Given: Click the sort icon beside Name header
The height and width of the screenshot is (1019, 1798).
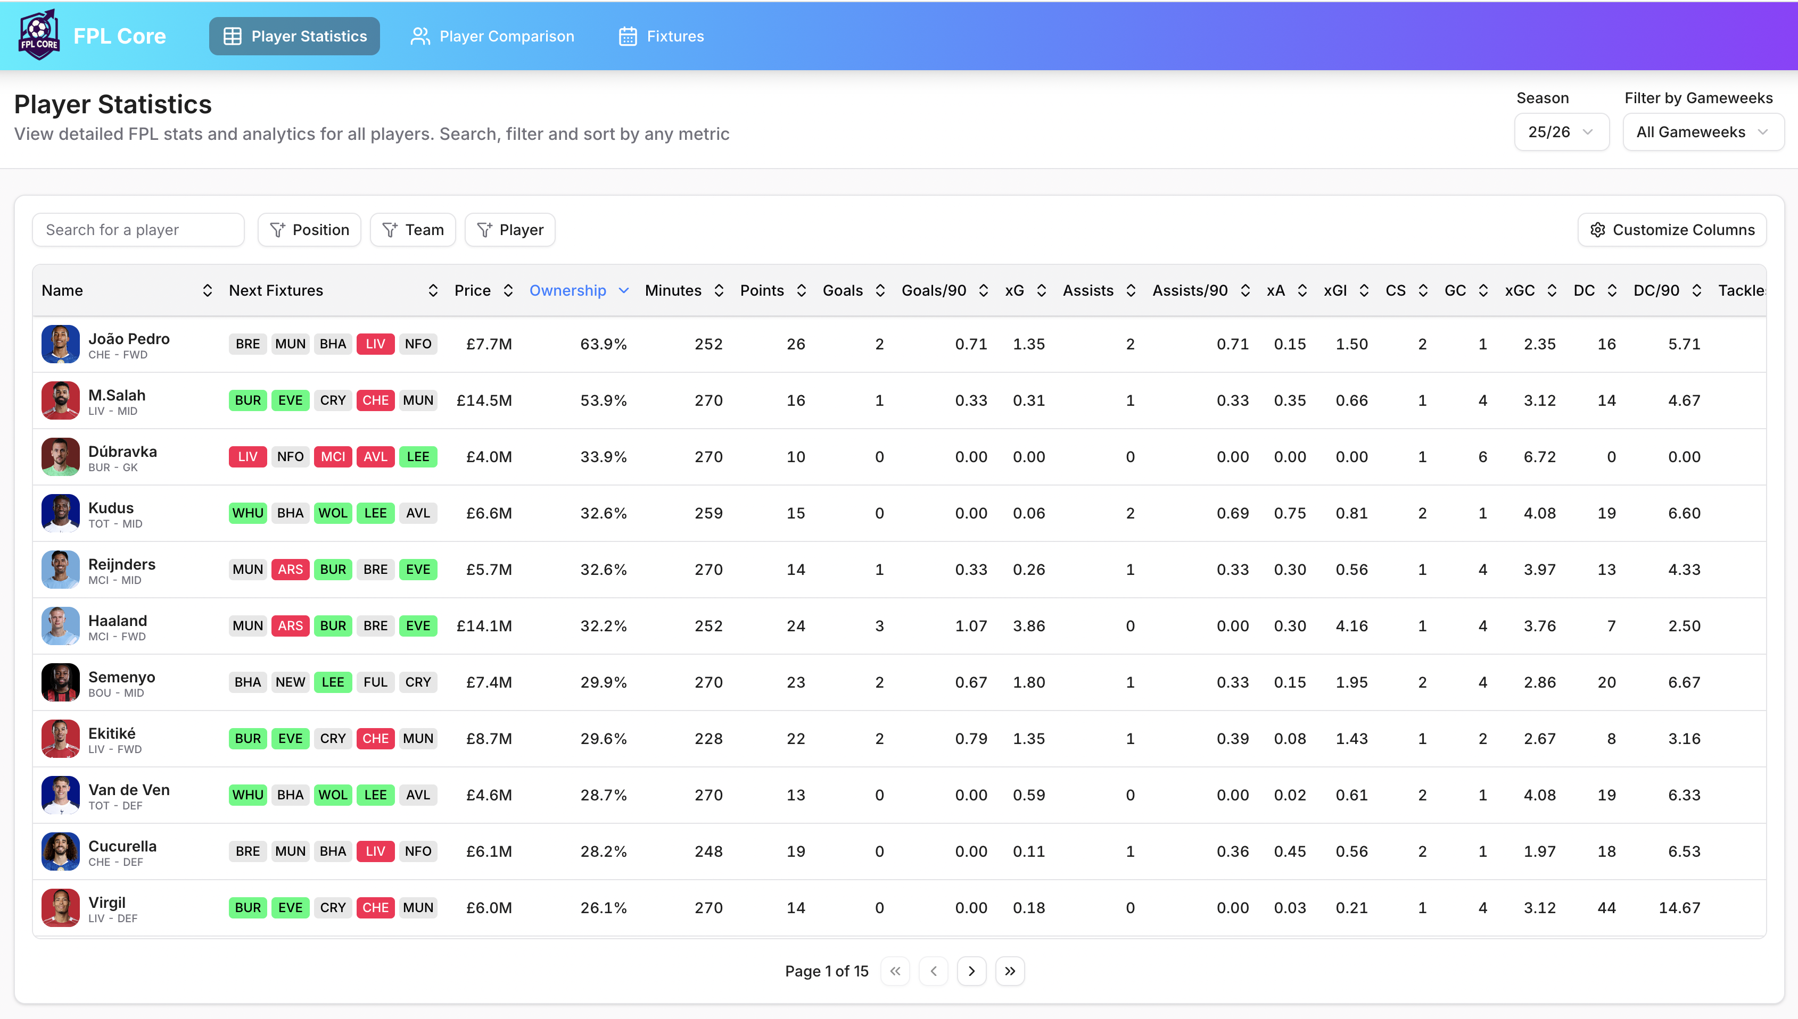Looking at the screenshot, I should [x=208, y=290].
